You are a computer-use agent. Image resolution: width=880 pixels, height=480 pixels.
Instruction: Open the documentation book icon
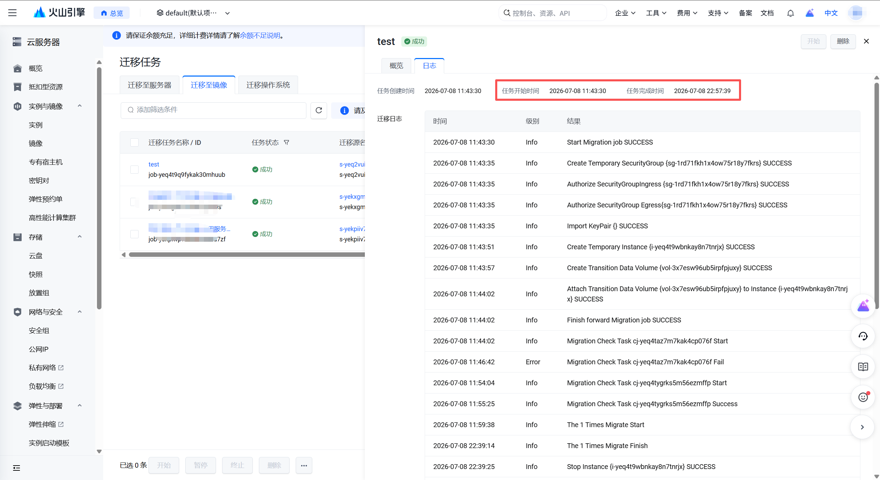coord(863,367)
